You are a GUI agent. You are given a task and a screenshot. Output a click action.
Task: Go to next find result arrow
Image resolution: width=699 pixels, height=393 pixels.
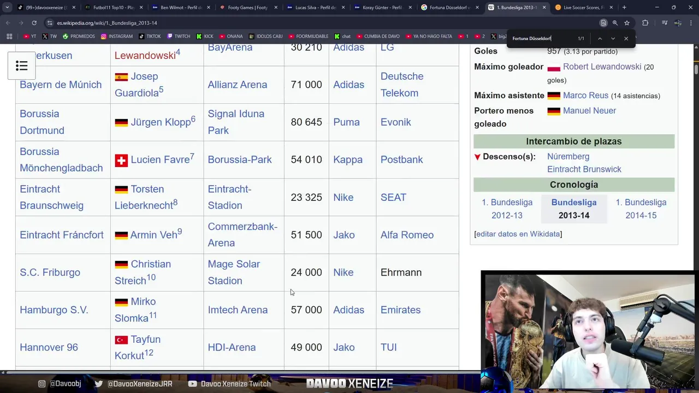point(613,39)
